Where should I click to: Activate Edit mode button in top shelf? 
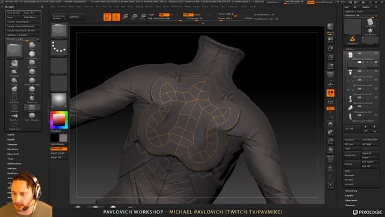click(x=107, y=17)
